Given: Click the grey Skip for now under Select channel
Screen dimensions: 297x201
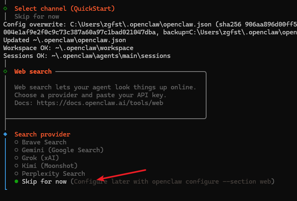Looking at the screenshot, I should pos(37,17).
